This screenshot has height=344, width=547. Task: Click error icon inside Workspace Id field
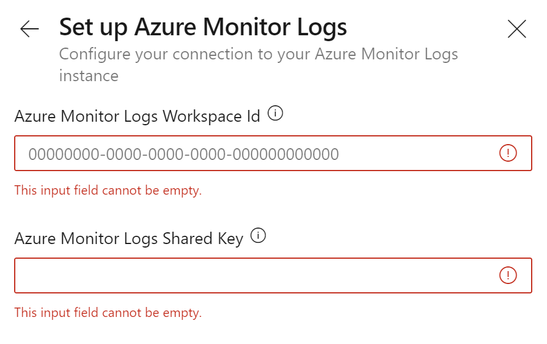(x=508, y=153)
